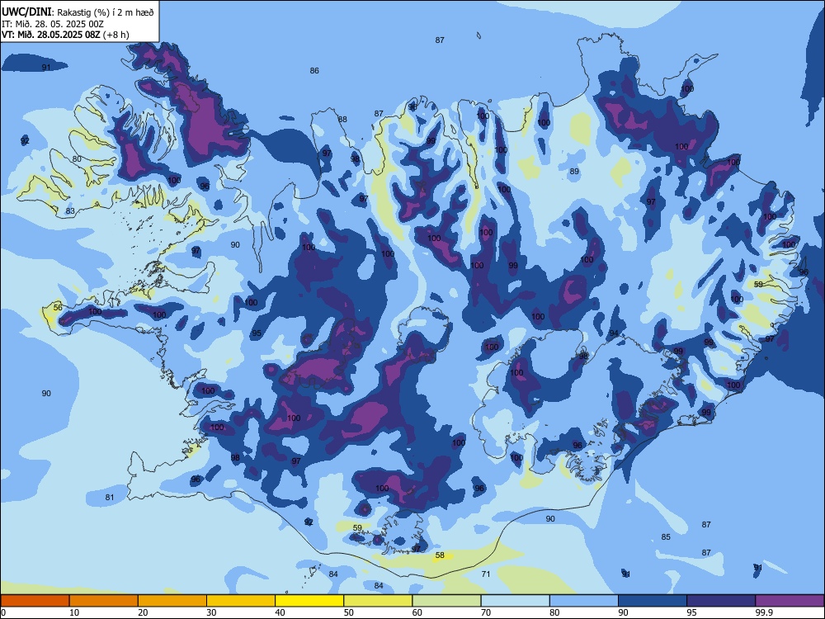Click the 0–10 dark orange legend swatch
825x619 pixels.
pos(35,601)
